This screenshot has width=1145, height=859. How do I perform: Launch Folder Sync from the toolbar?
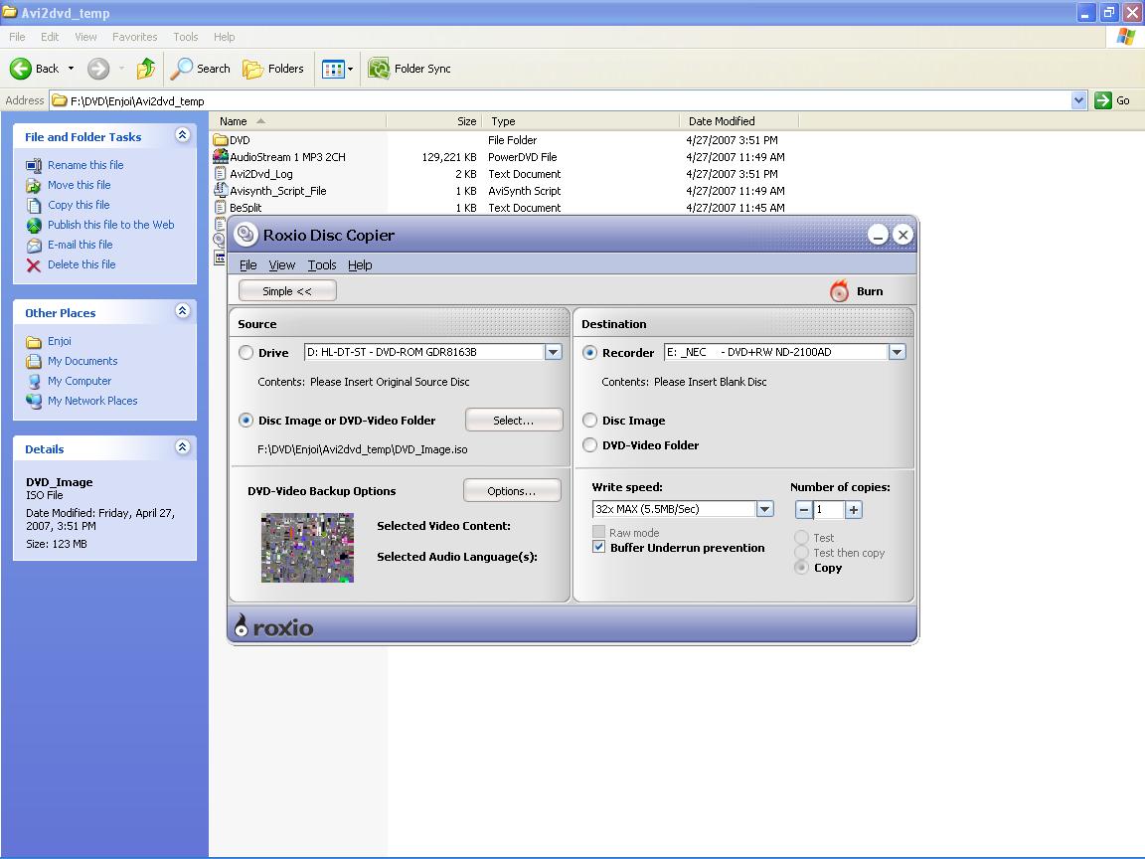409,69
